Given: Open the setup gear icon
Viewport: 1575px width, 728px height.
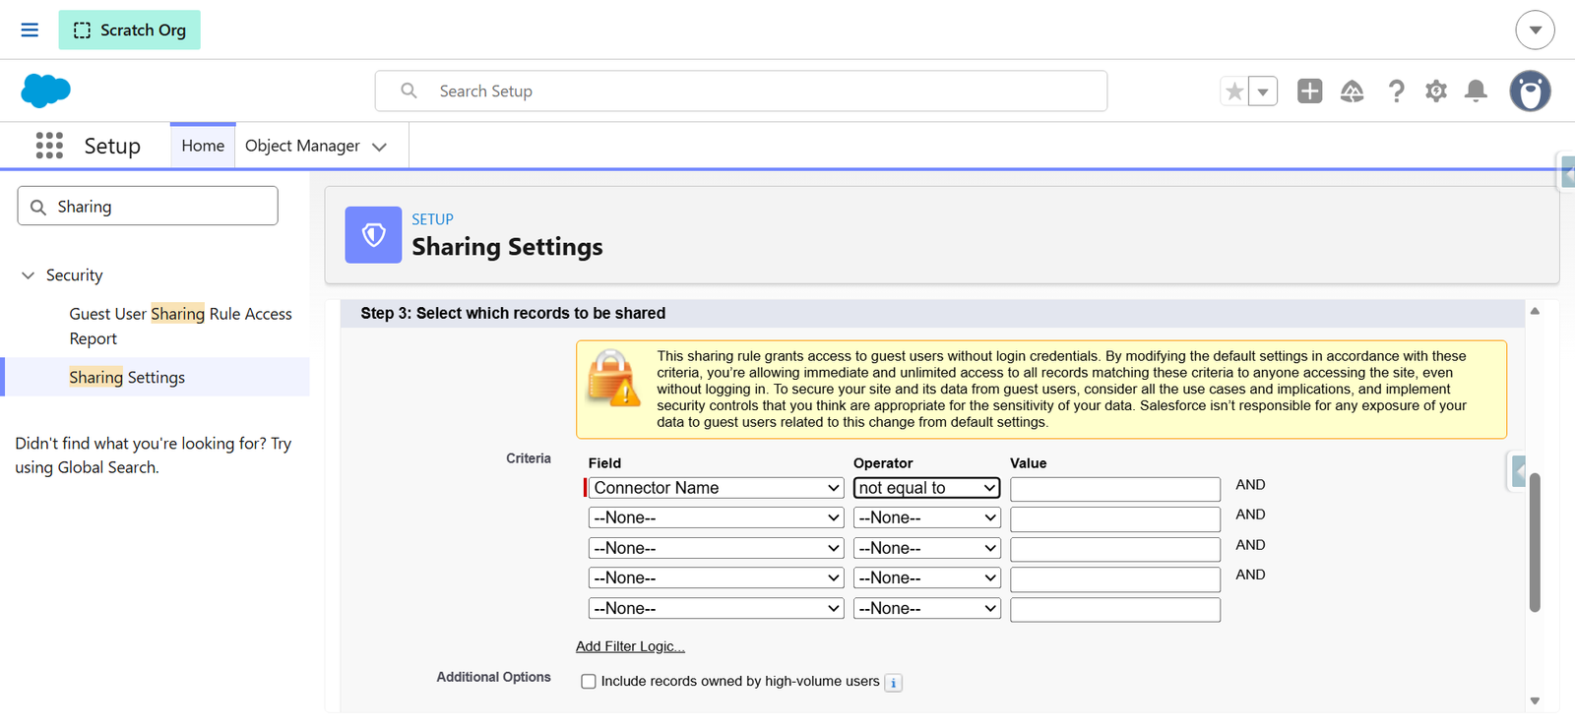Looking at the screenshot, I should pos(1436,91).
